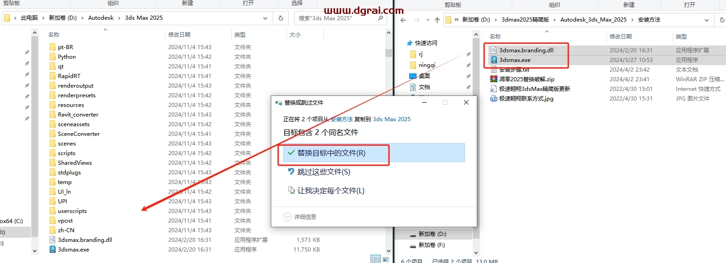The image size is (726, 263).
Task: Select 替换目标中的文件(R) option
Action: (x=374, y=153)
